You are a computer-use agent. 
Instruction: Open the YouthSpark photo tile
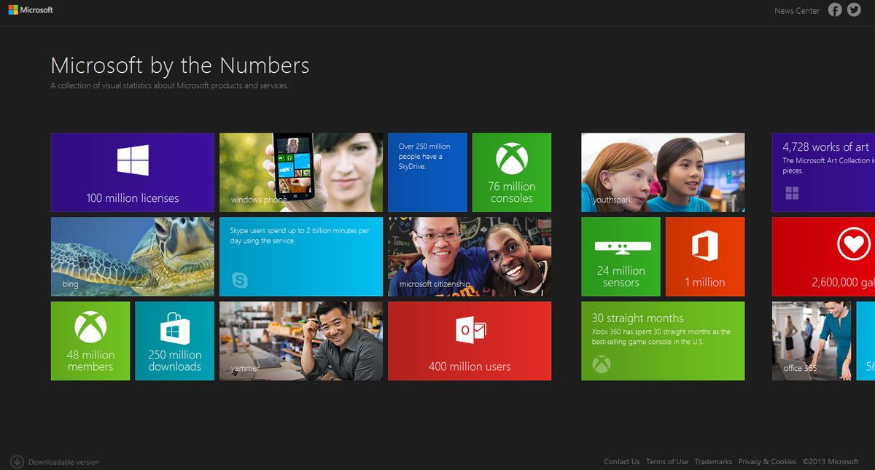(663, 172)
